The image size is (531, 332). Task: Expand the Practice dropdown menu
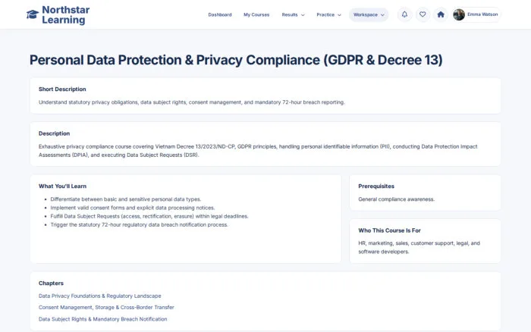tap(328, 15)
